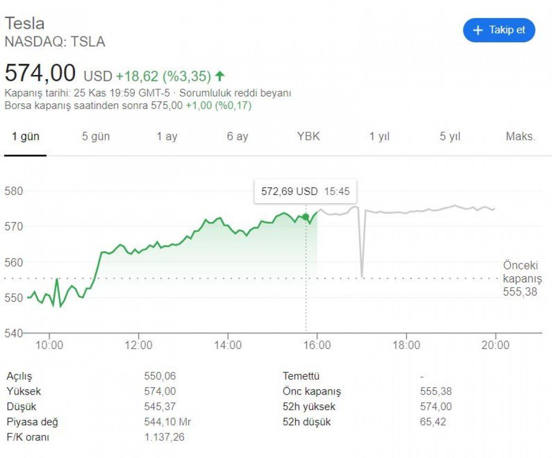Click the 52h yüksek value 574,00
Viewport: 552px width, 458px height.
[437, 406]
